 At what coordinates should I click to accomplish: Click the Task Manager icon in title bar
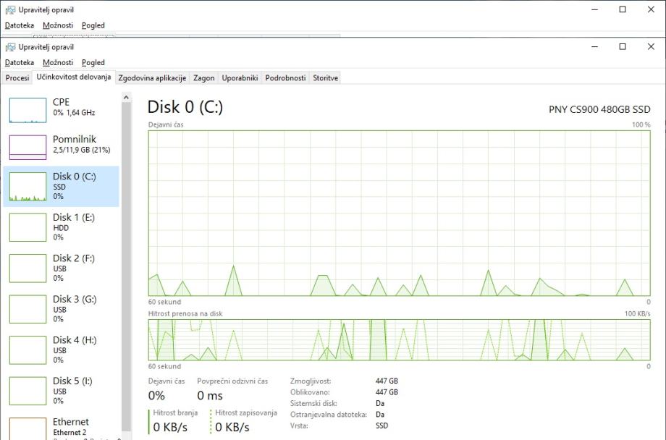10,47
